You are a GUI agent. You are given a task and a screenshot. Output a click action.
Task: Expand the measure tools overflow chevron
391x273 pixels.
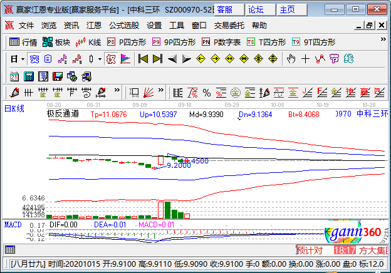pyautogui.click(x=161, y=90)
